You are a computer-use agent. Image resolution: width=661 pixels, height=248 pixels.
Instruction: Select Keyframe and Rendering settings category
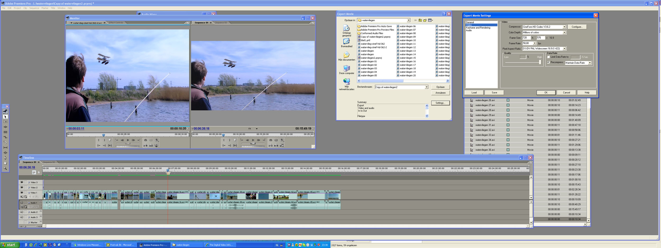478,28
